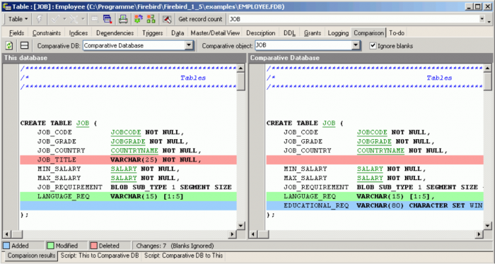
Task: Click scroll down arrow in This database pane
Action: coord(241,226)
